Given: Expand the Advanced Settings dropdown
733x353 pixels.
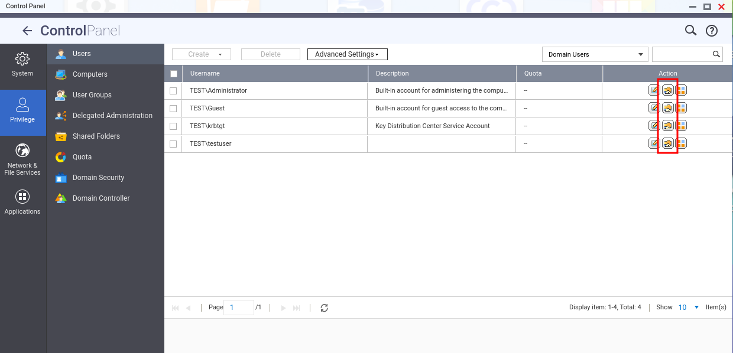Looking at the screenshot, I should [x=347, y=54].
